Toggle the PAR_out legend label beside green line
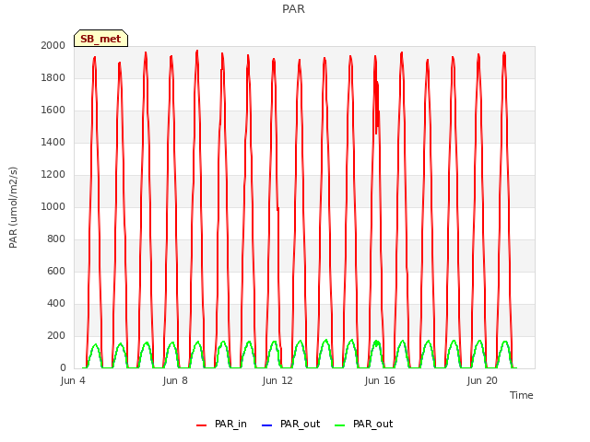Viewport: 590px width, 442px height. pos(372,424)
